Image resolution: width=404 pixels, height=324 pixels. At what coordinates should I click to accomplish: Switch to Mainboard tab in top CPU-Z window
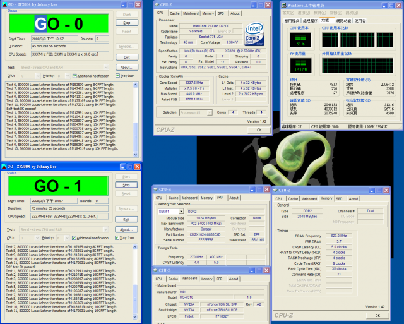point(191,13)
